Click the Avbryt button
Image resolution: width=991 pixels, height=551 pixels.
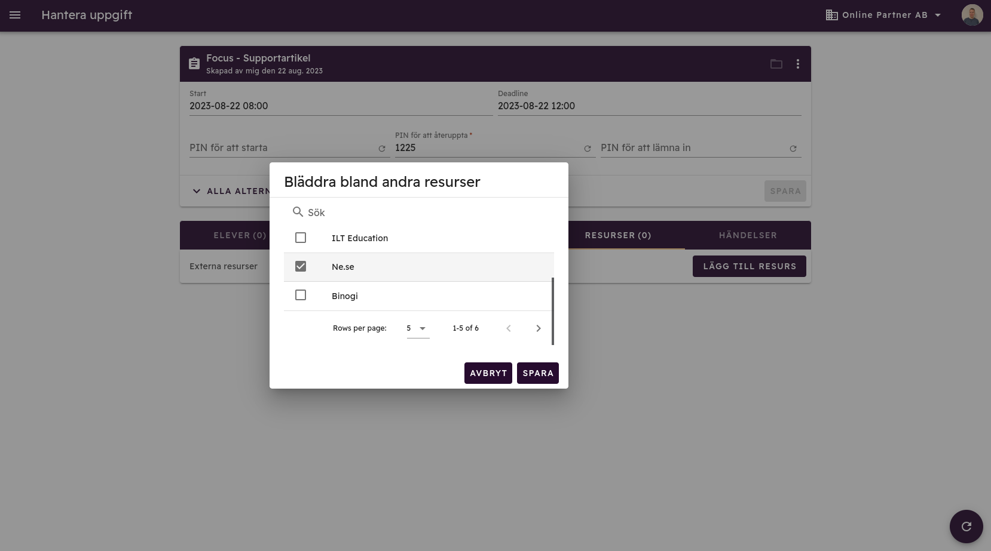click(488, 373)
